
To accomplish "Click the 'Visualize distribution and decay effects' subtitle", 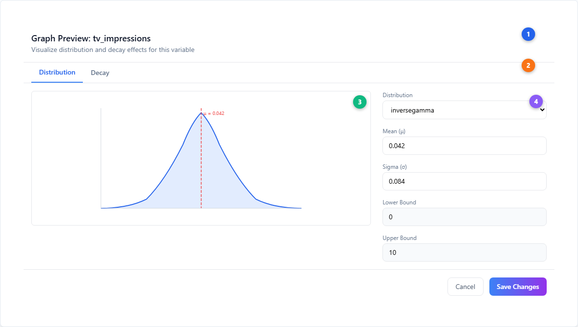I will (113, 50).
